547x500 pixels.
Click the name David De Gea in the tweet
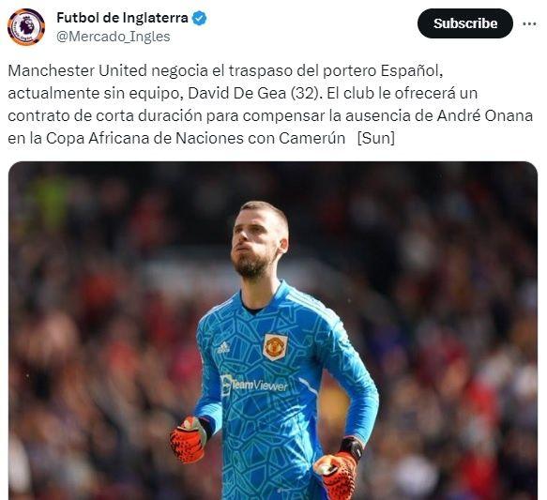(236, 93)
